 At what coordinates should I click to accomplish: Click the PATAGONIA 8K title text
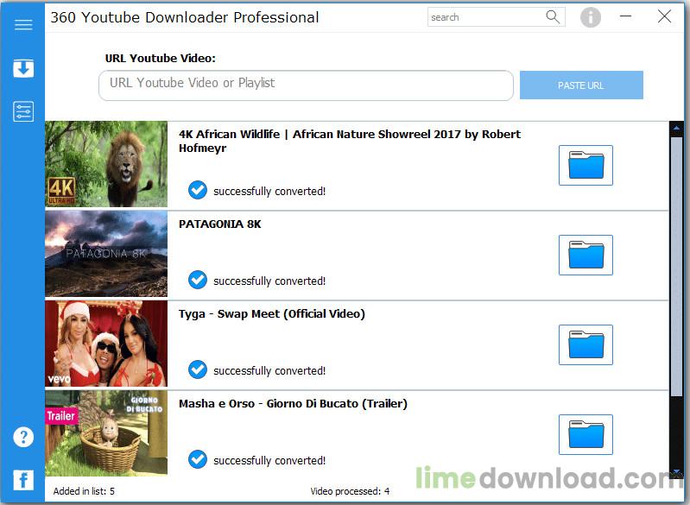coord(219,224)
